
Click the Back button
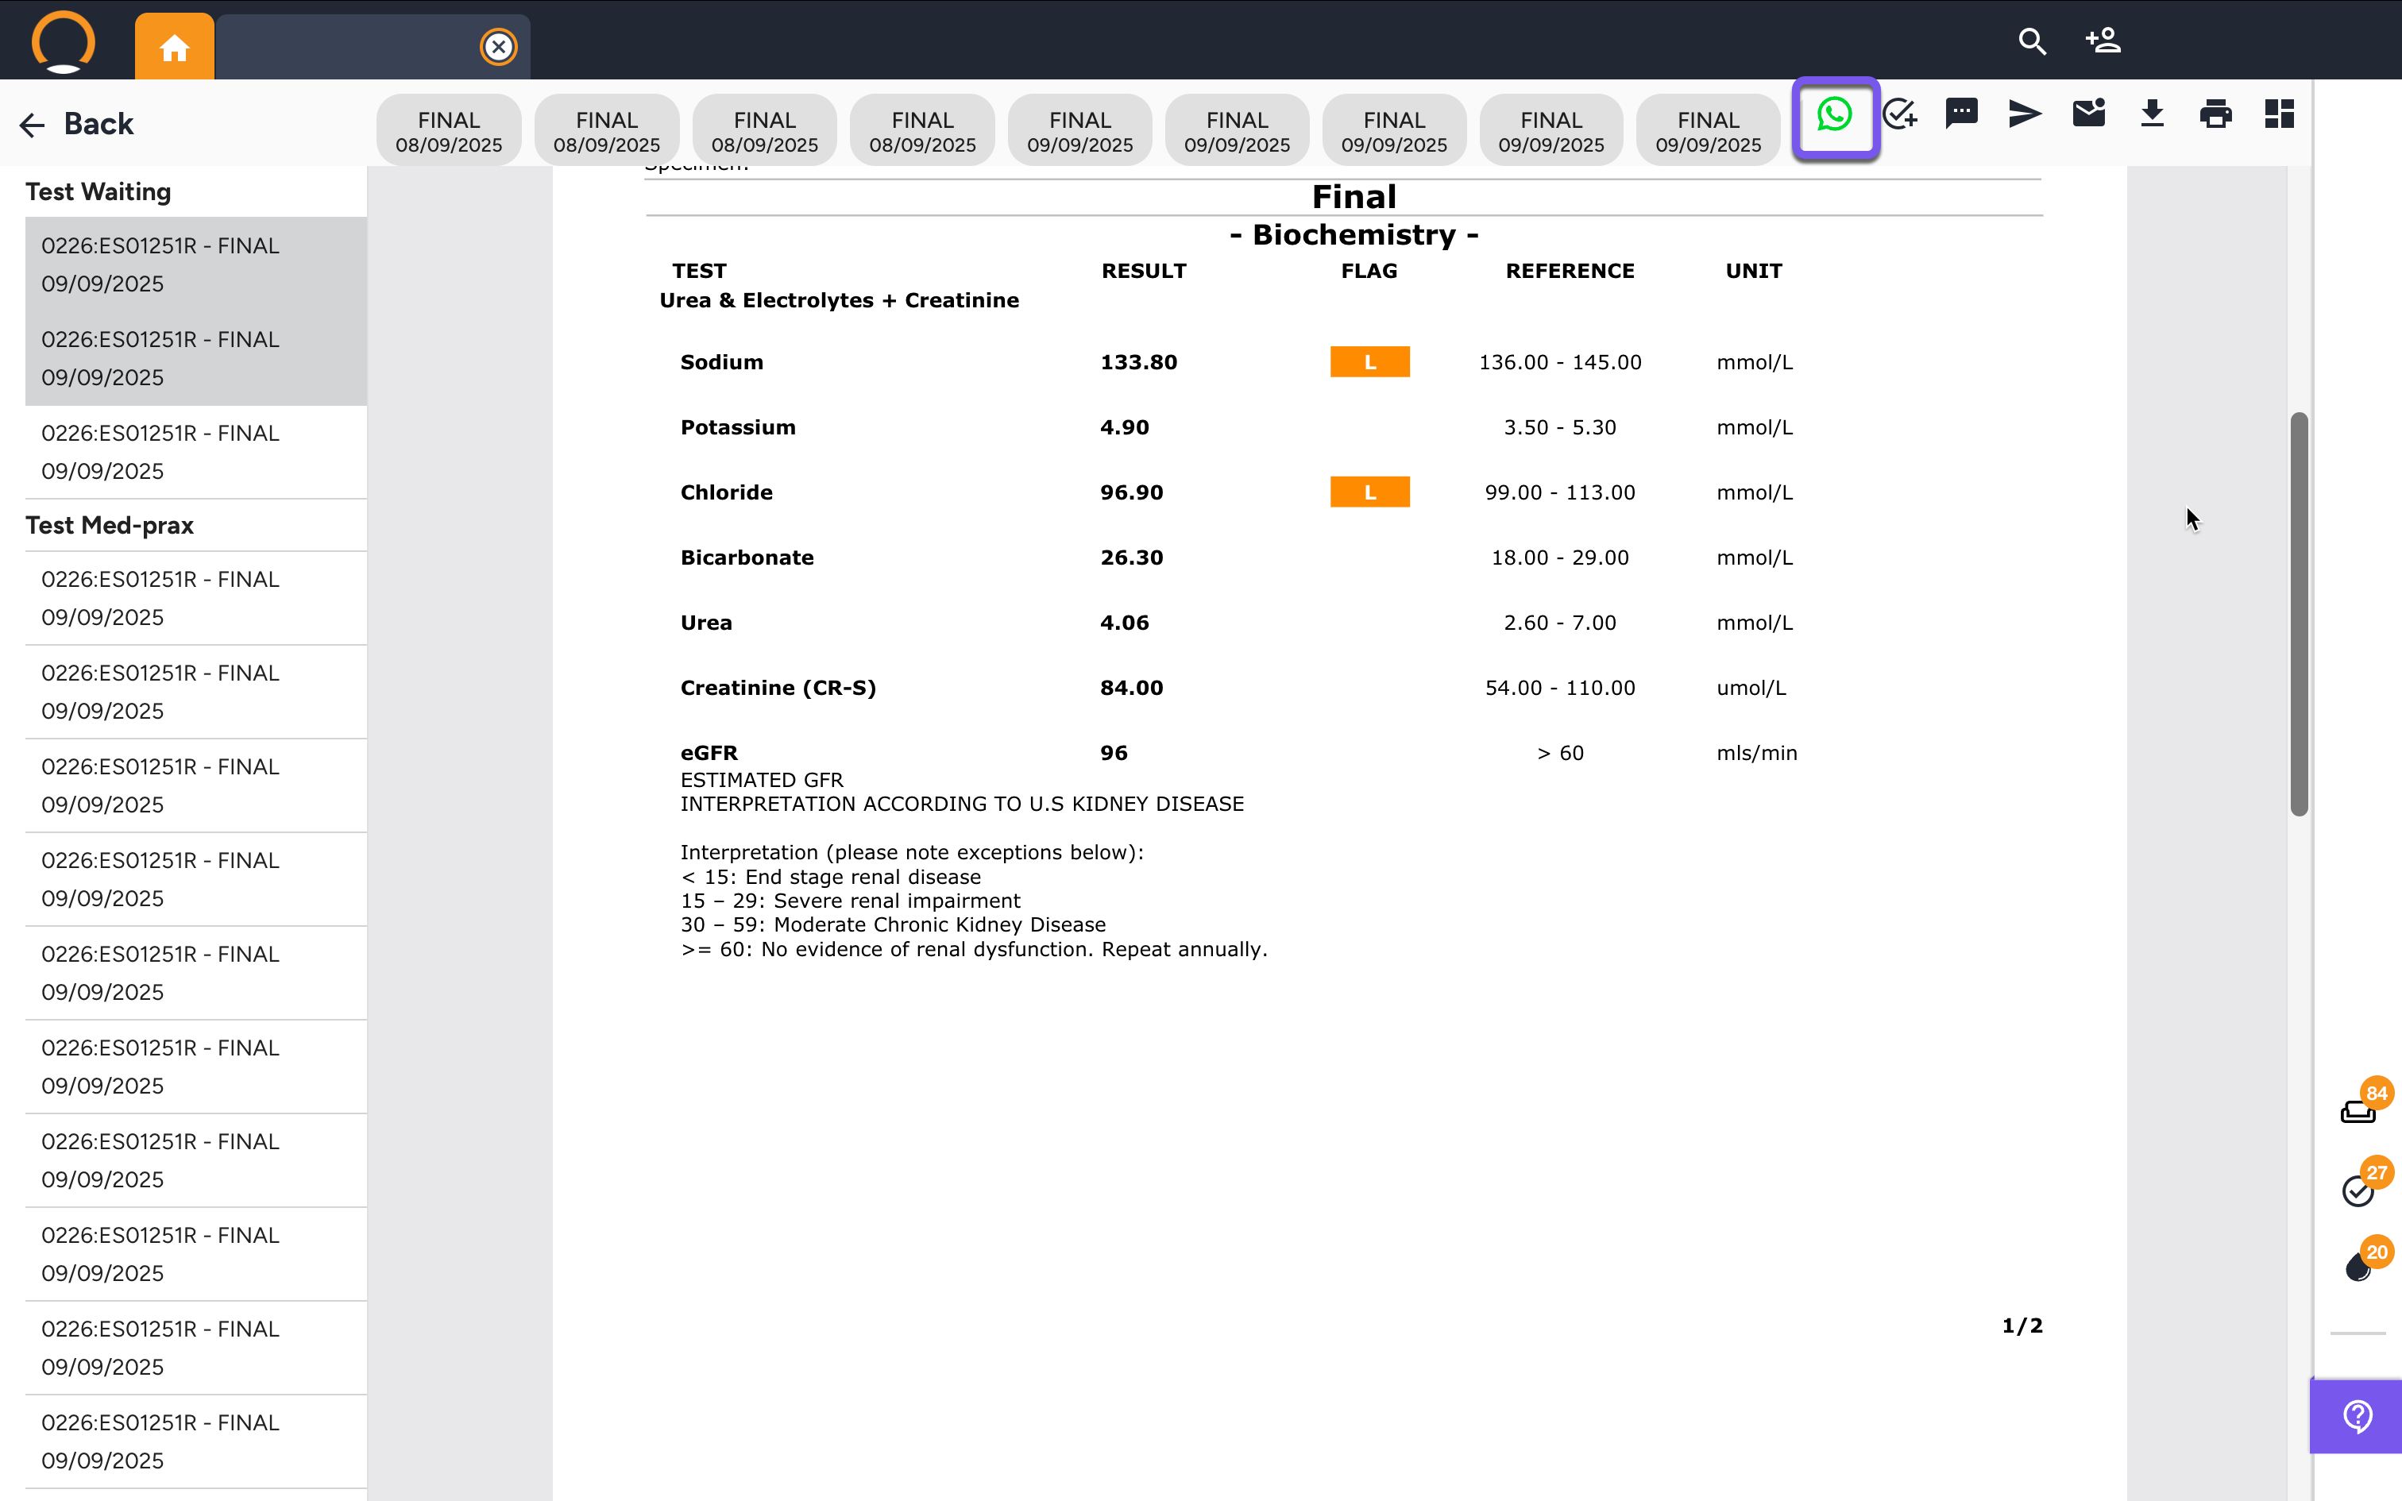tap(77, 124)
